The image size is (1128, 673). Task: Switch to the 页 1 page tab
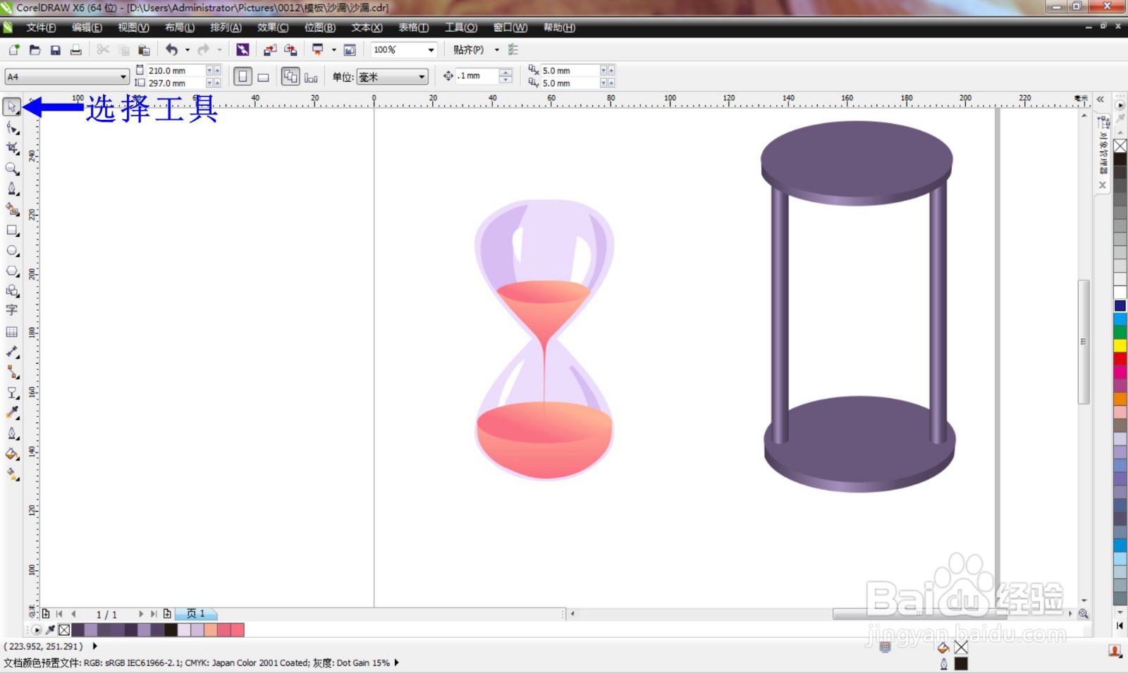tap(197, 614)
